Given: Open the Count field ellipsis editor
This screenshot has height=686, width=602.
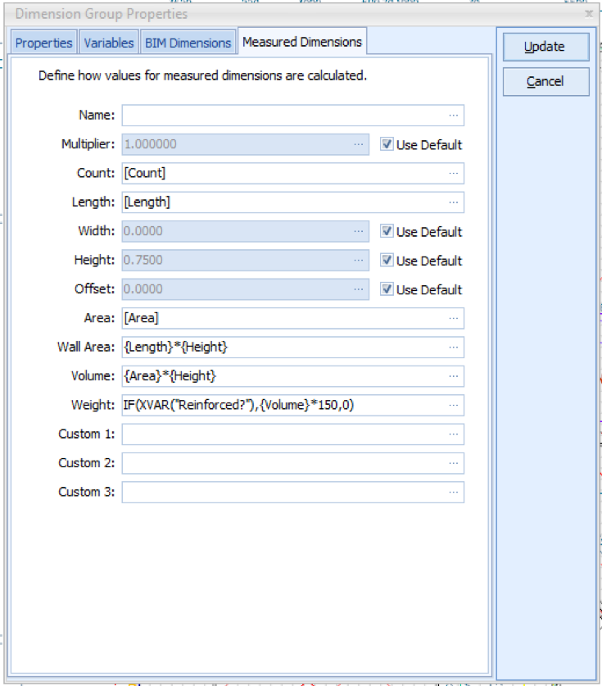Looking at the screenshot, I should (454, 173).
